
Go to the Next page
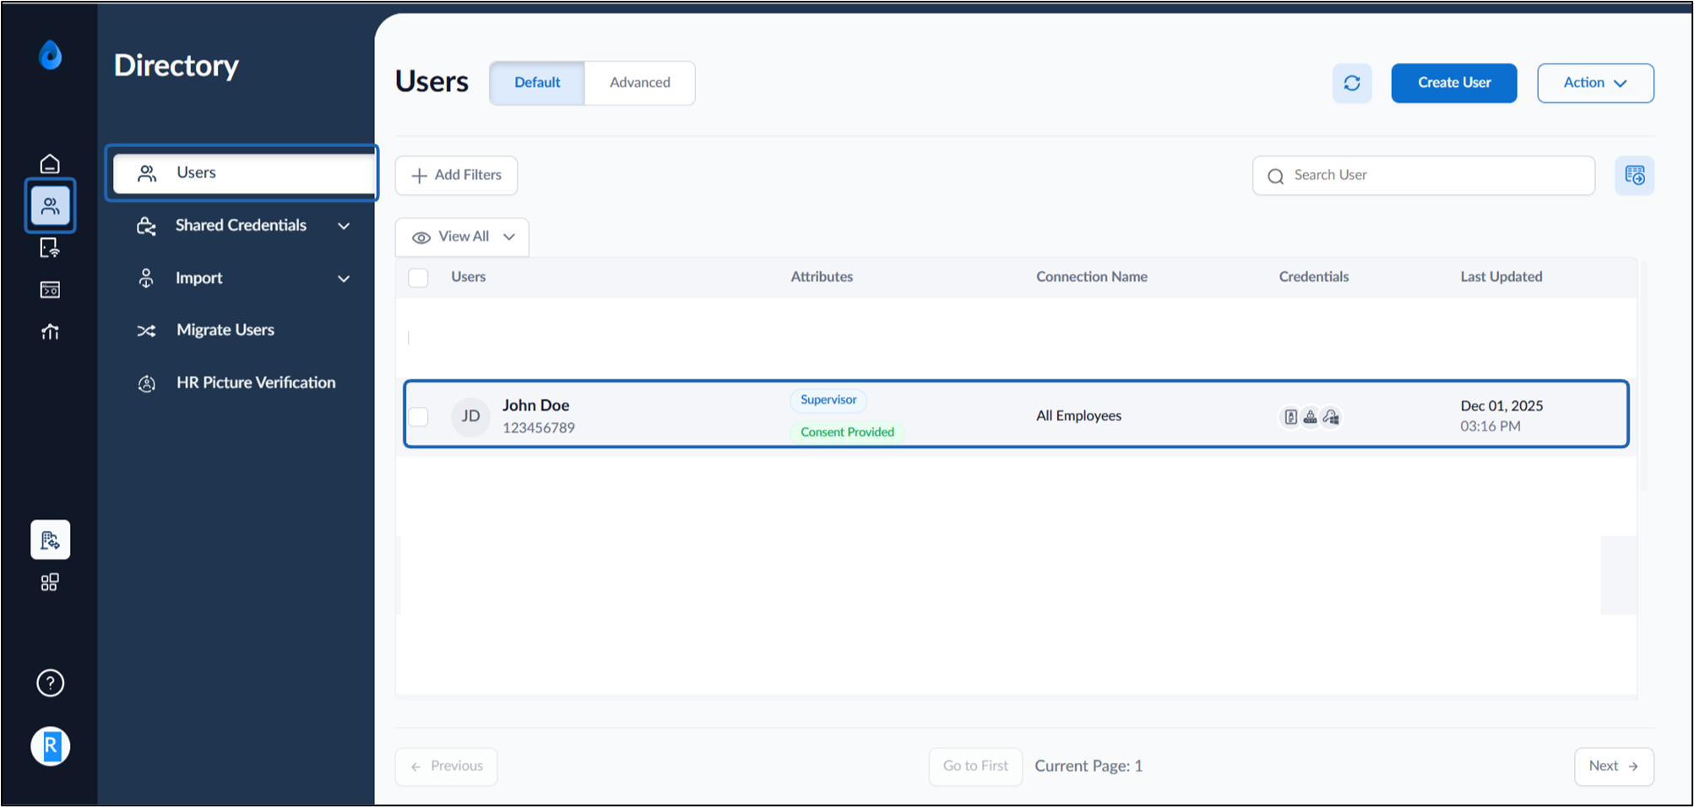1614,766
